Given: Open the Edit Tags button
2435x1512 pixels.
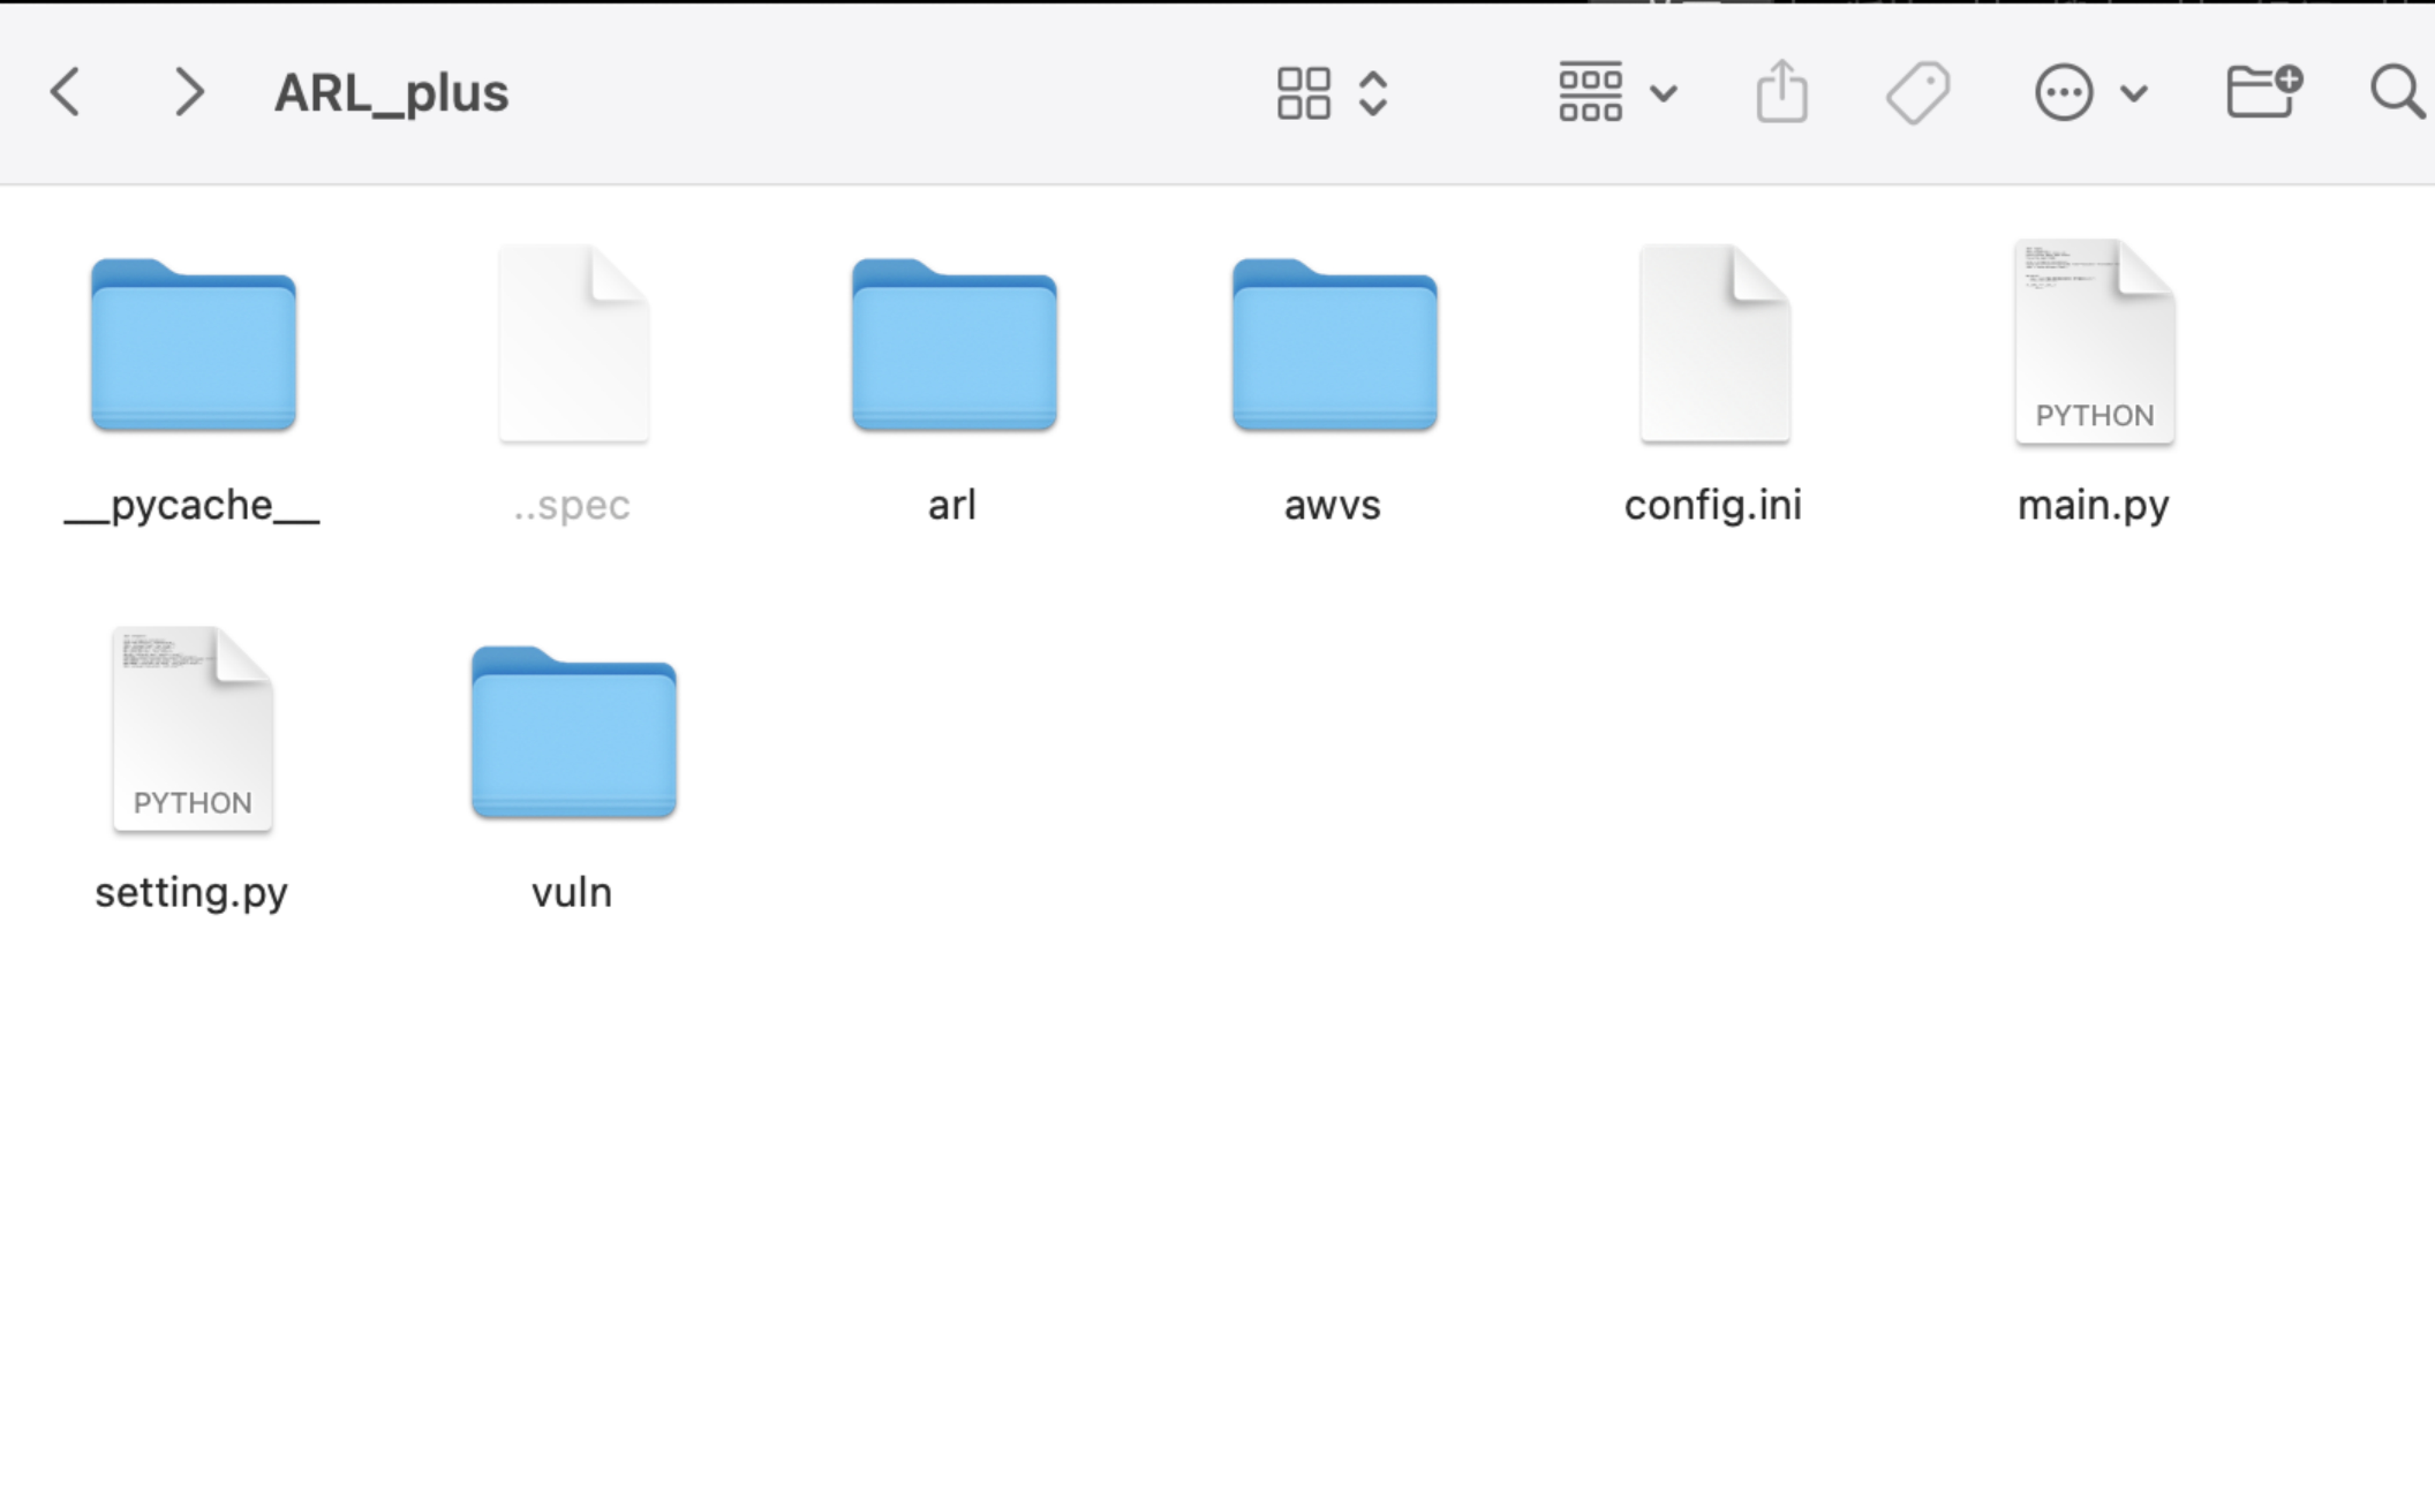Looking at the screenshot, I should [1917, 93].
